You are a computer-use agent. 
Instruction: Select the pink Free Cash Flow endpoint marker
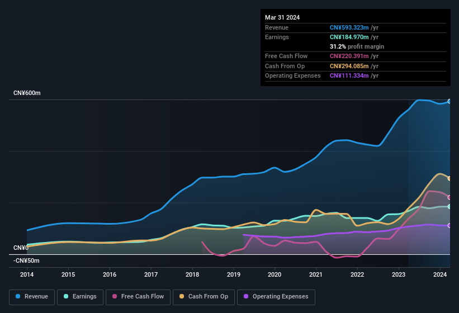click(449, 197)
